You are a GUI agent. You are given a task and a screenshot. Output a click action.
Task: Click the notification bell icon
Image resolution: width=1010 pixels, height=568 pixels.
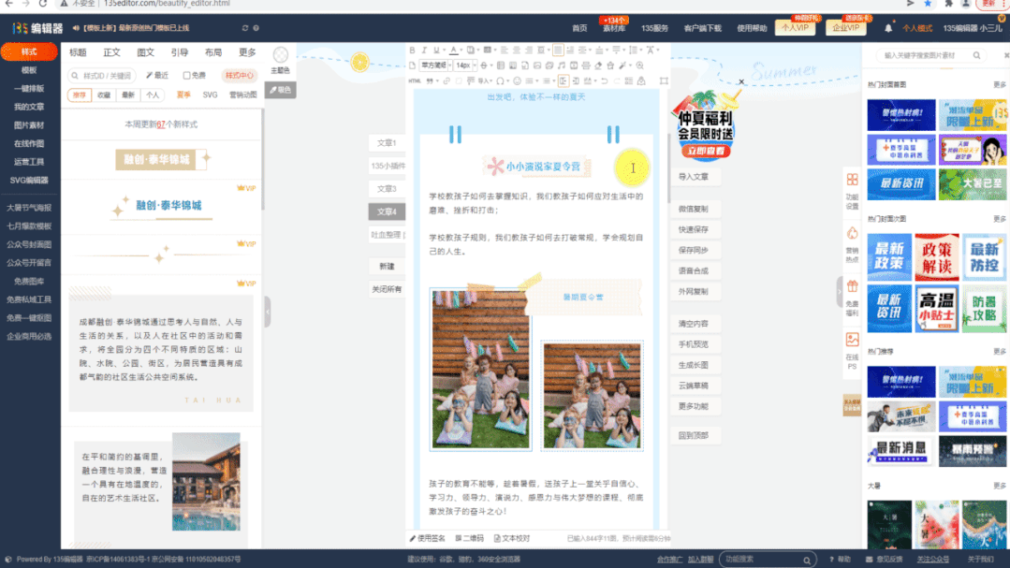[888, 28]
